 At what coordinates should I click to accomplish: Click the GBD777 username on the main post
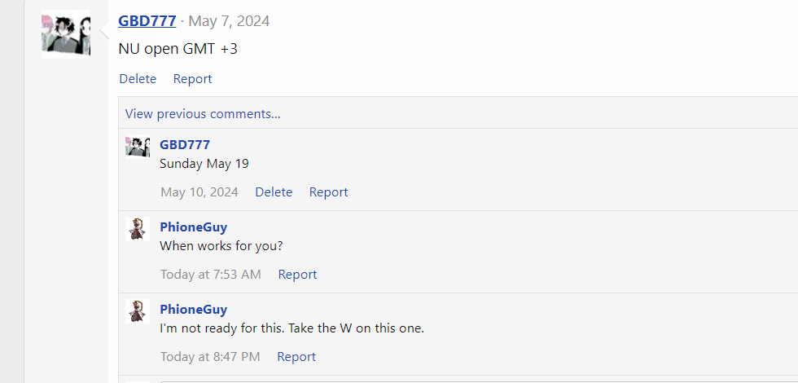pyautogui.click(x=147, y=20)
